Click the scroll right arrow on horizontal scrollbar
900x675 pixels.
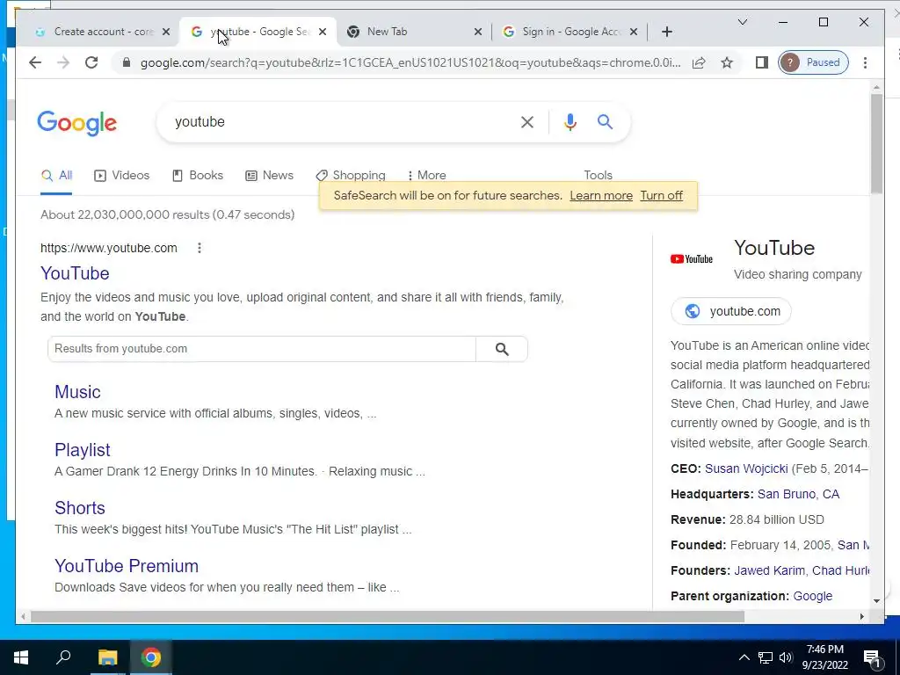861,616
